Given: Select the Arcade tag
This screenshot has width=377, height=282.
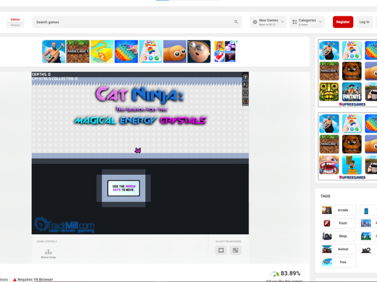Looking at the screenshot, I should [338, 210].
